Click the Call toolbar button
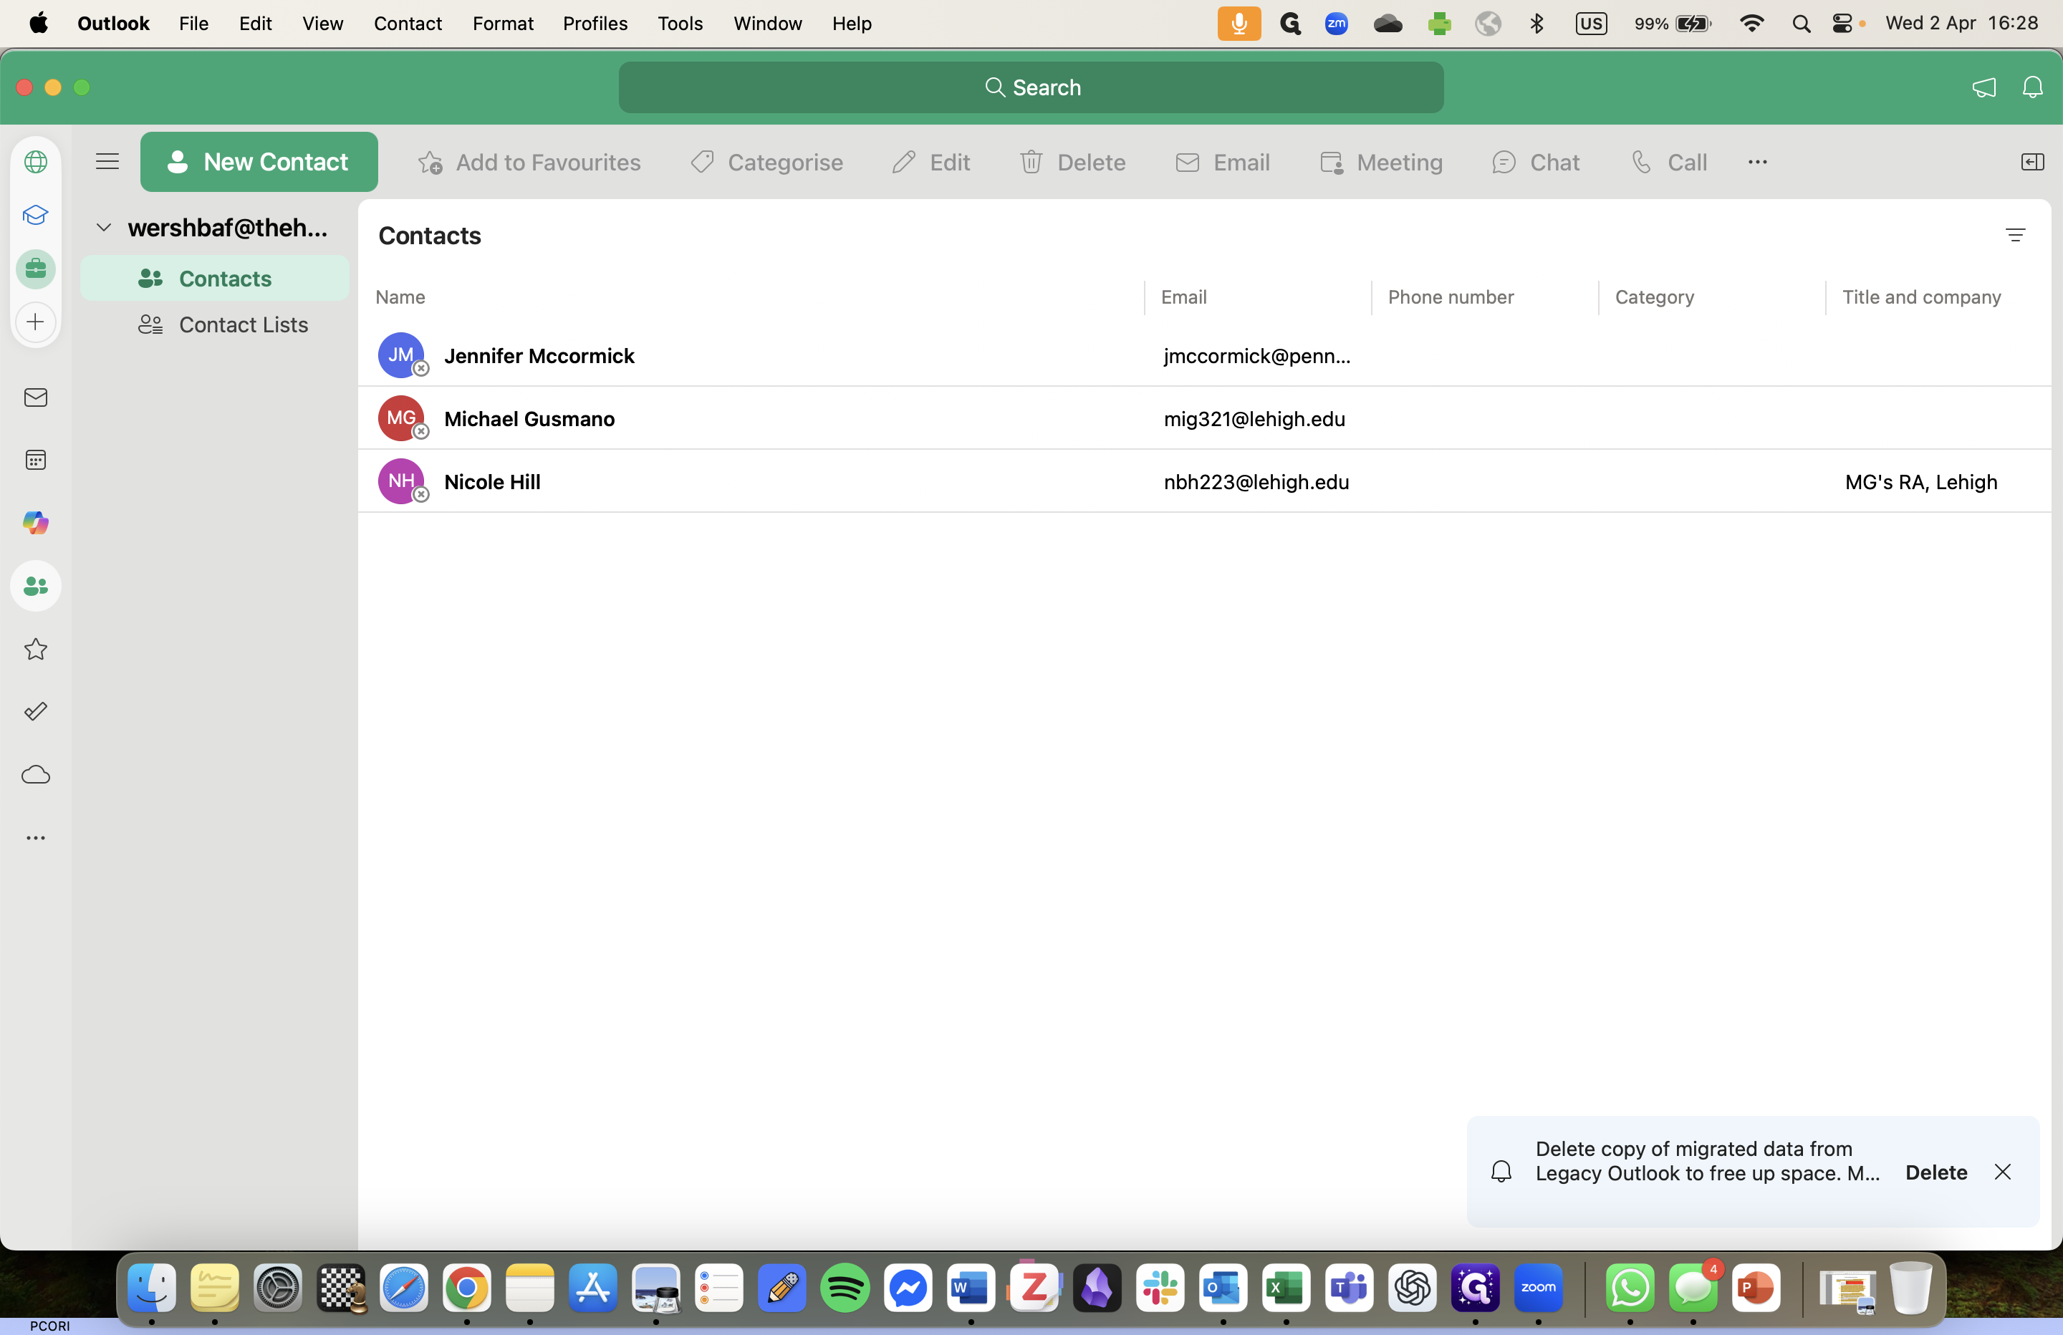 1668,162
